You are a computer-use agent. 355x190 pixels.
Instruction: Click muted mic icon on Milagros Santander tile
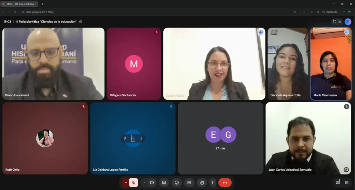pyautogui.click(x=156, y=32)
